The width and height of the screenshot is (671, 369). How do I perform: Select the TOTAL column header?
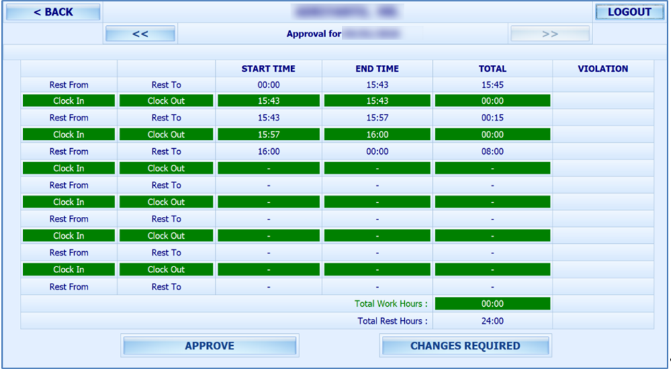pyautogui.click(x=492, y=68)
